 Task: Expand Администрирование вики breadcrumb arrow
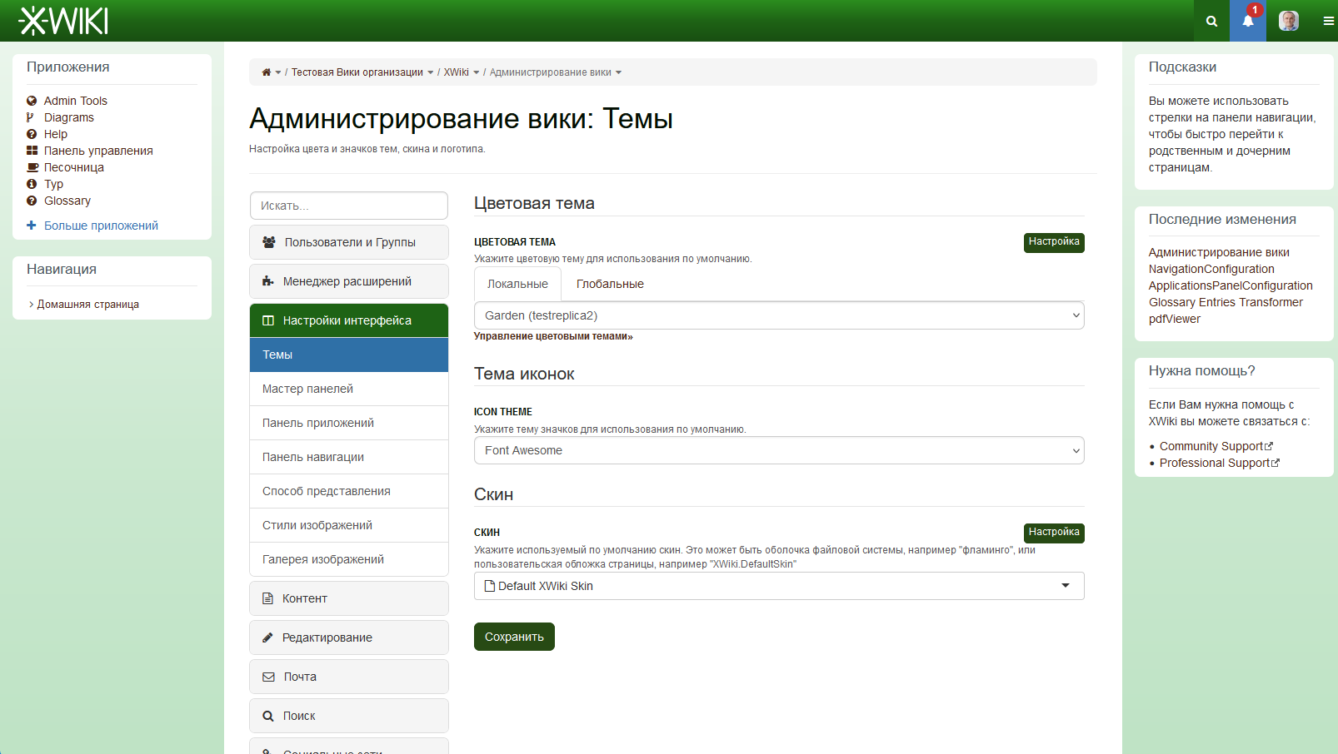pyautogui.click(x=618, y=72)
